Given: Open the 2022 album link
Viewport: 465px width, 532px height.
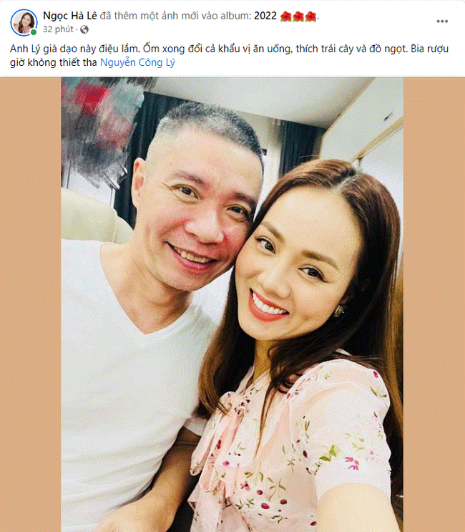Looking at the screenshot, I should (x=265, y=16).
